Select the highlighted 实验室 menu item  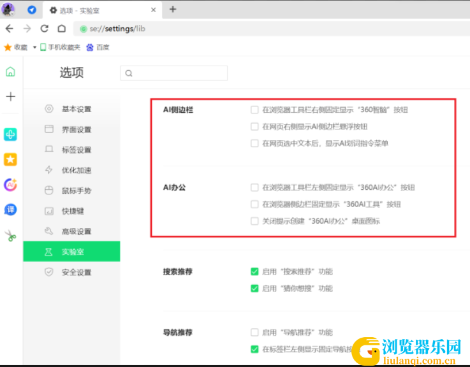point(71,252)
